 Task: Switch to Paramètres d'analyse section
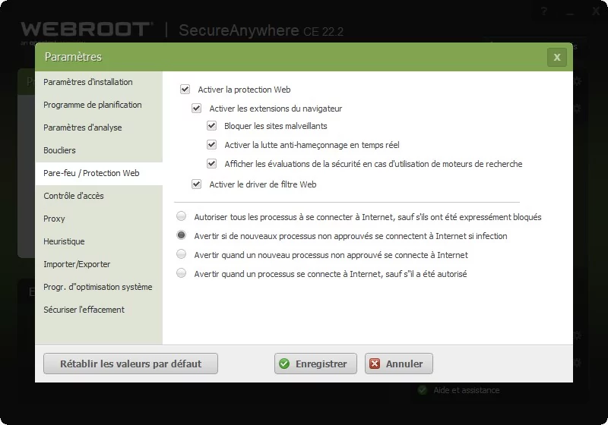[99, 127]
